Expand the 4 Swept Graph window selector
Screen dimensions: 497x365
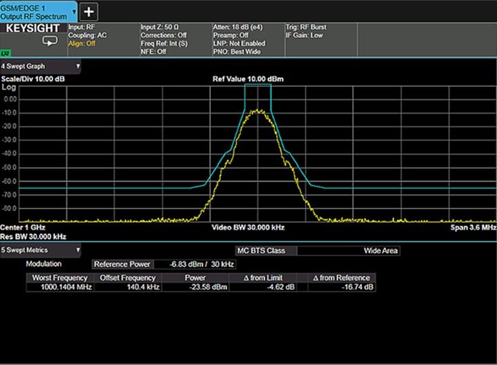(78, 67)
